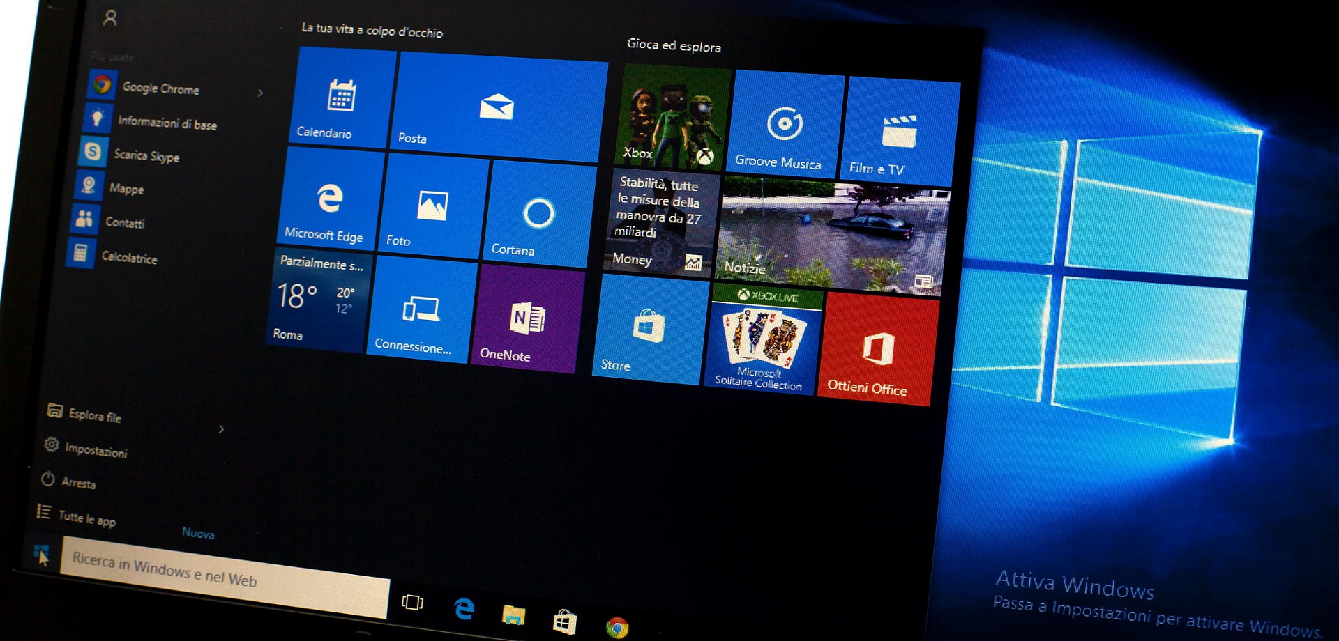
Task: Open File Explorer from the taskbar
Action: click(514, 615)
